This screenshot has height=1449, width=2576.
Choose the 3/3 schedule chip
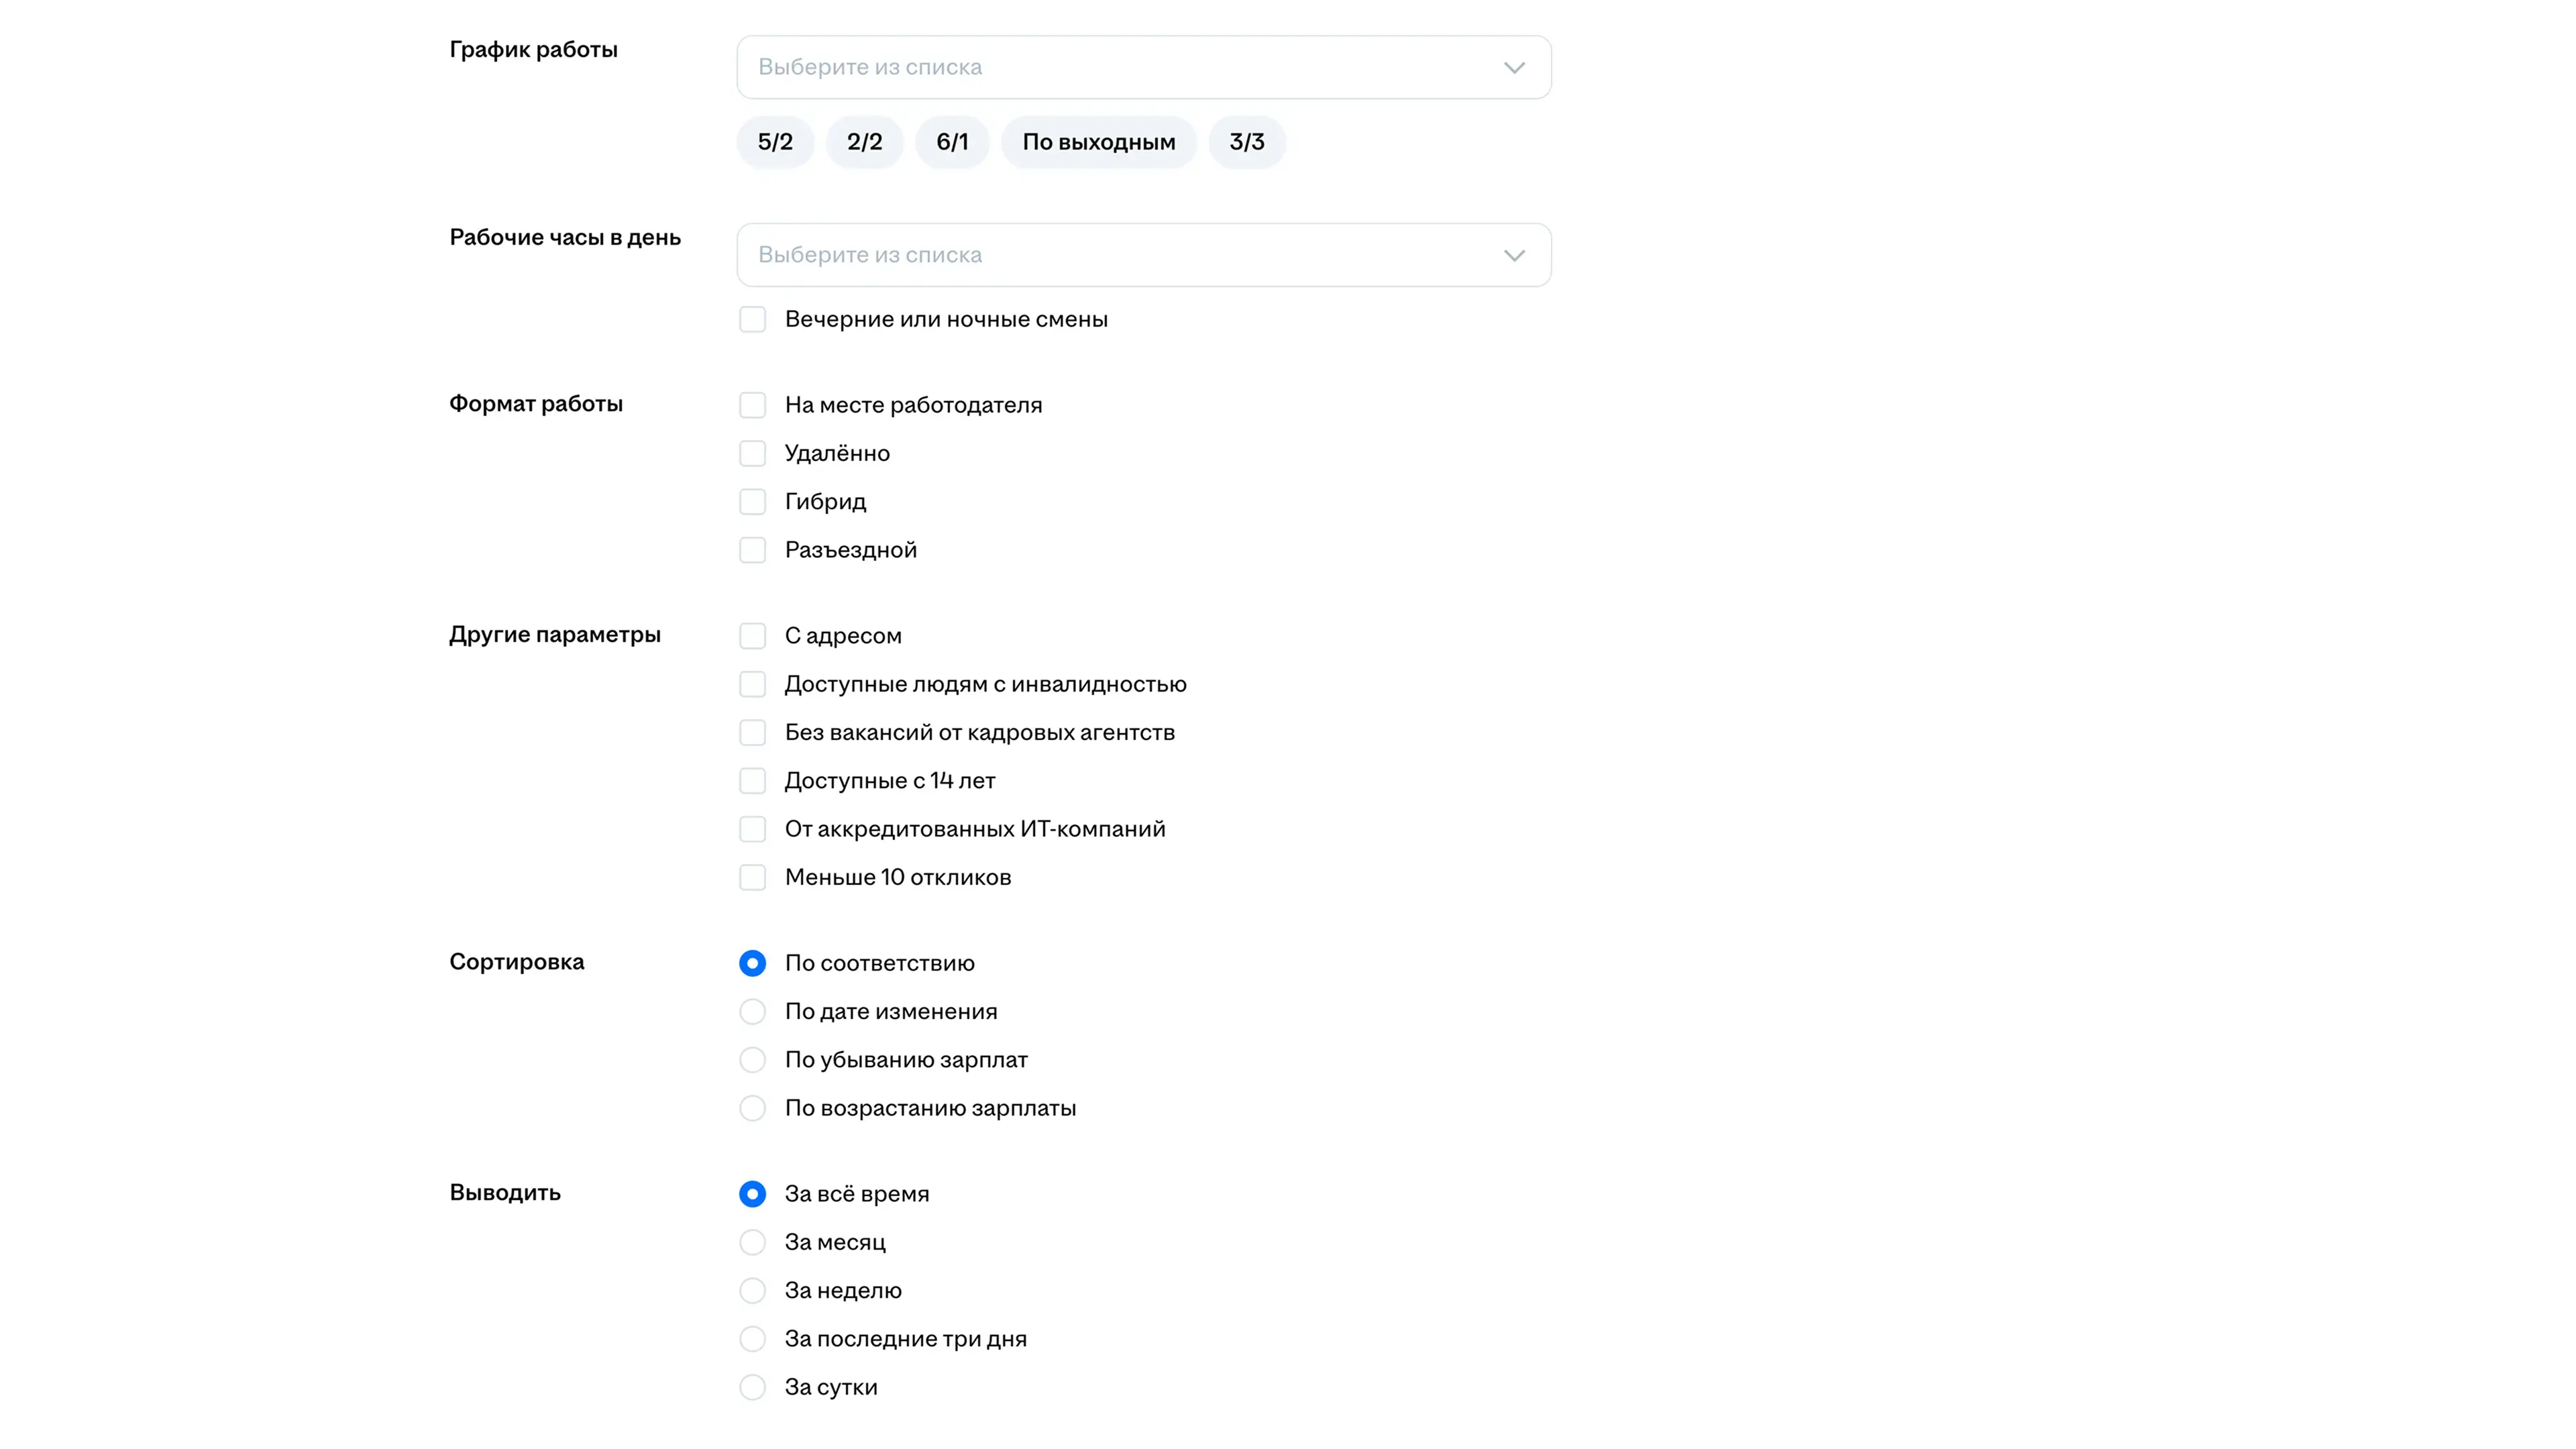click(x=1246, y=142)
